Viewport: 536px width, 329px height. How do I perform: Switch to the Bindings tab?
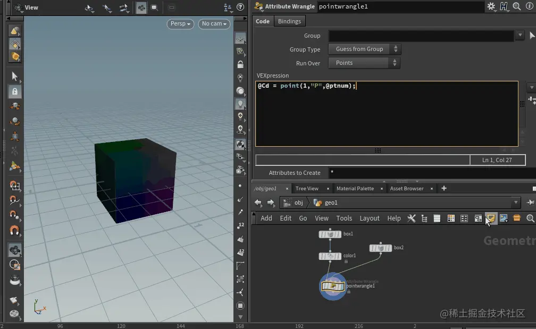click(289, 21)
